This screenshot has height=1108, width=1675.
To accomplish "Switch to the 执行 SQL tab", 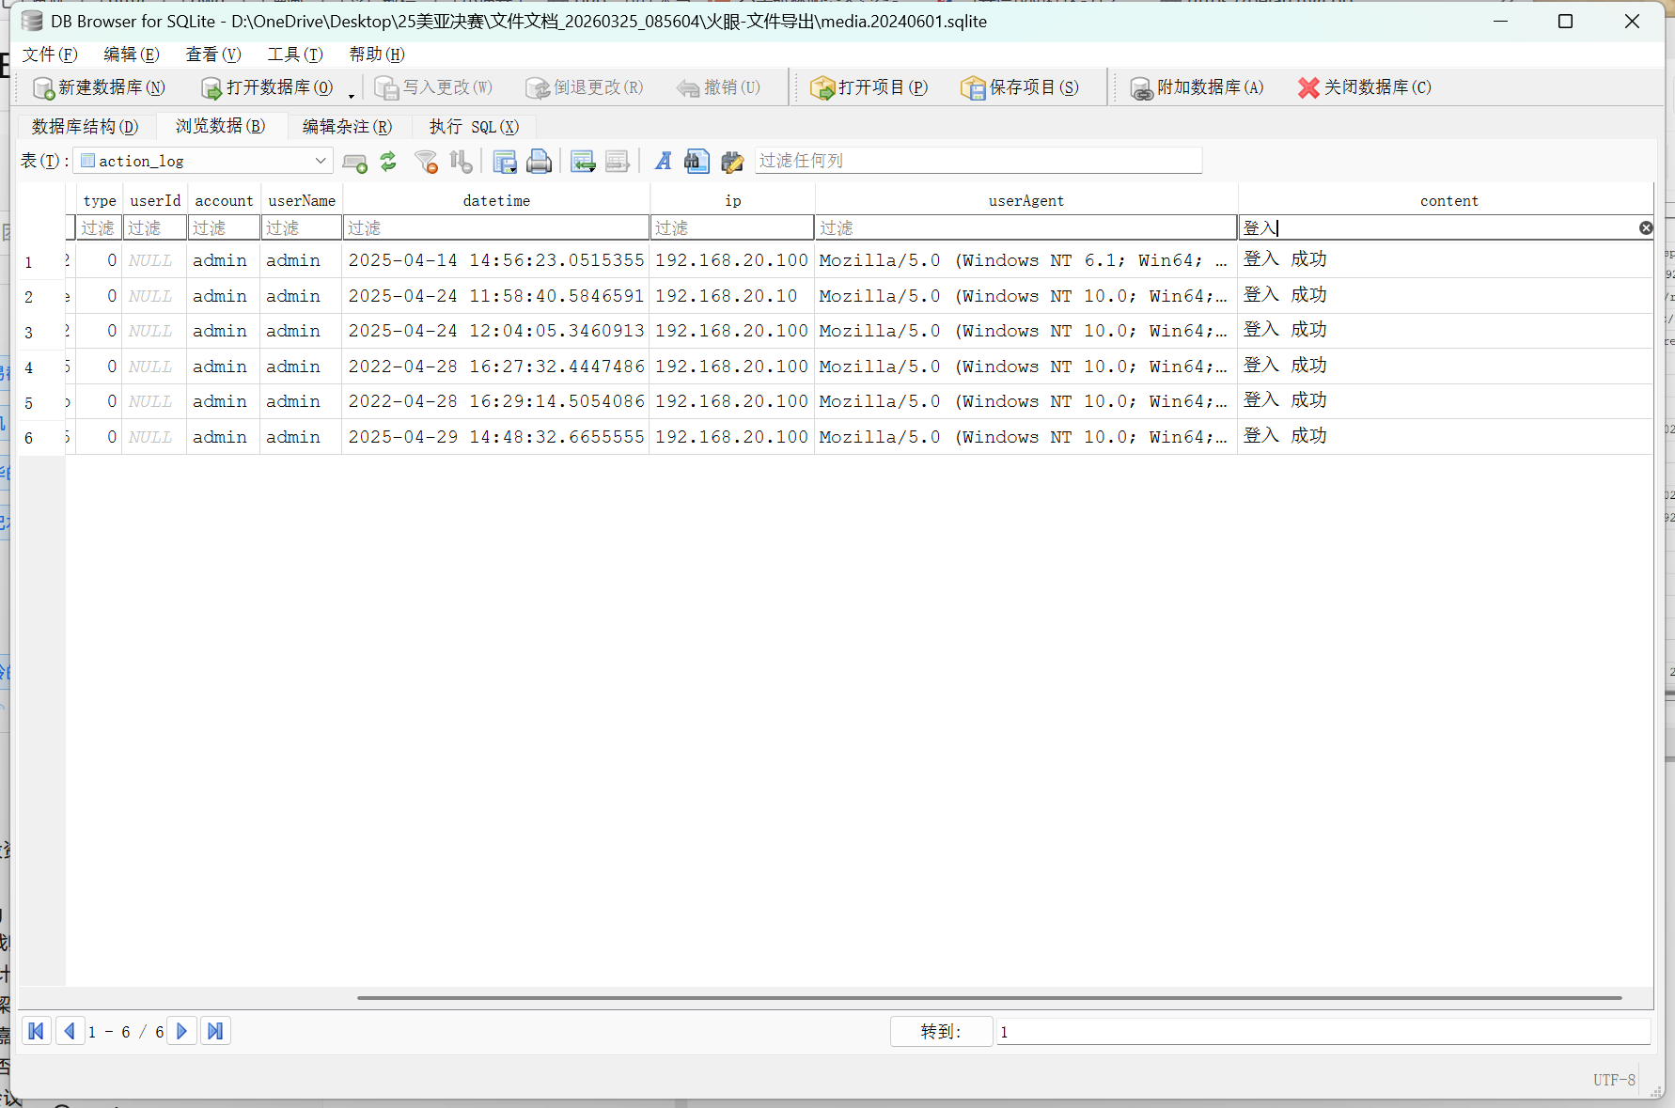I will pyautogui.click(x=474, y=126).
